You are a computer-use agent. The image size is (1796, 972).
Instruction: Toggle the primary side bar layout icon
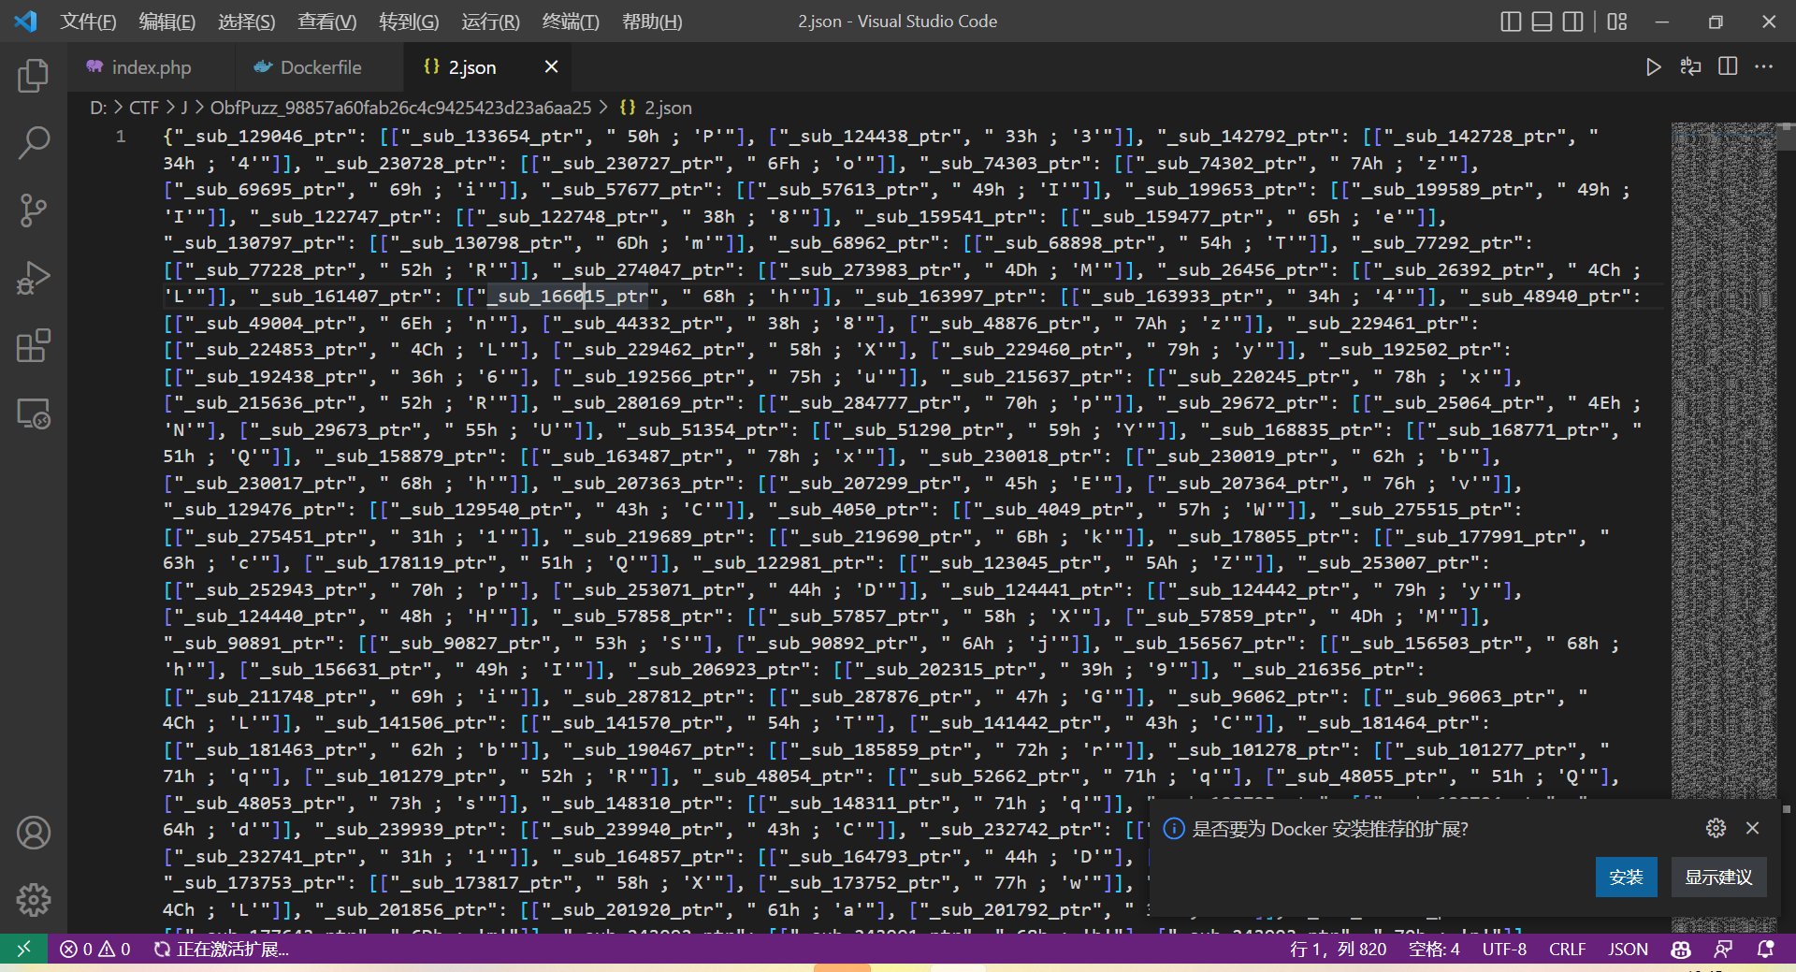point(1511,22)
